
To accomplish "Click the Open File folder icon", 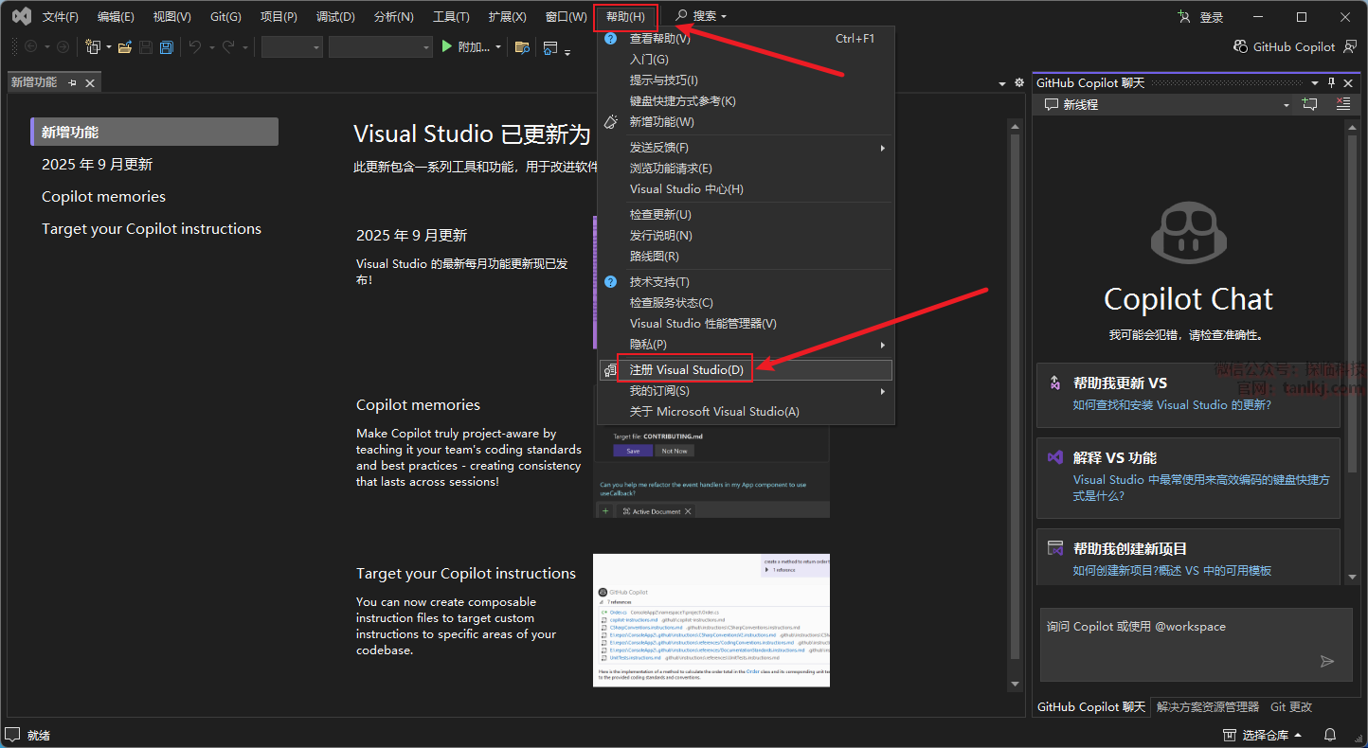I will (x=124, y=47).
